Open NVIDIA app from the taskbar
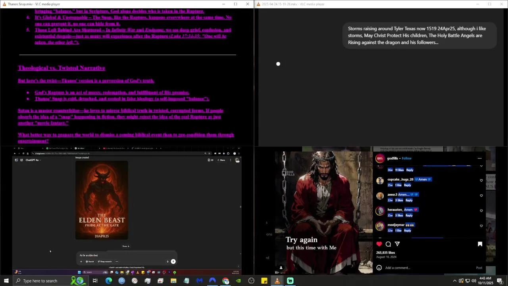 pyautogui.click(x=238, y=281)
